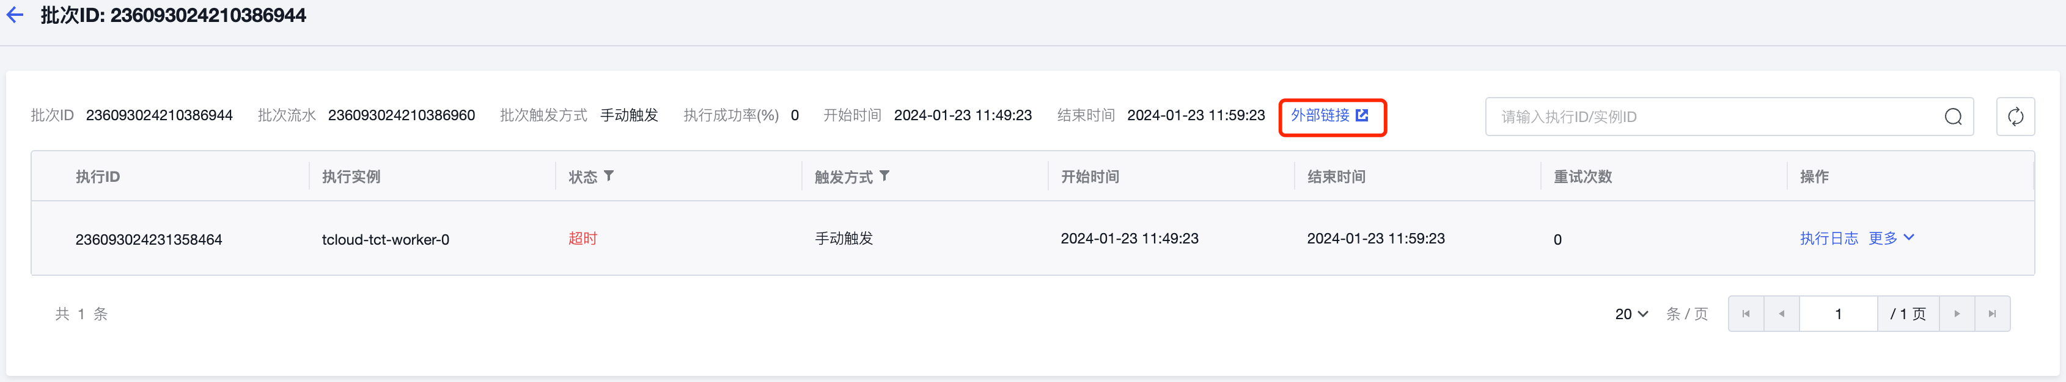The width and height of the screenshot is (2066, 382).
Task: Select execution row 236093024231358464
Action: (1032, 239)
